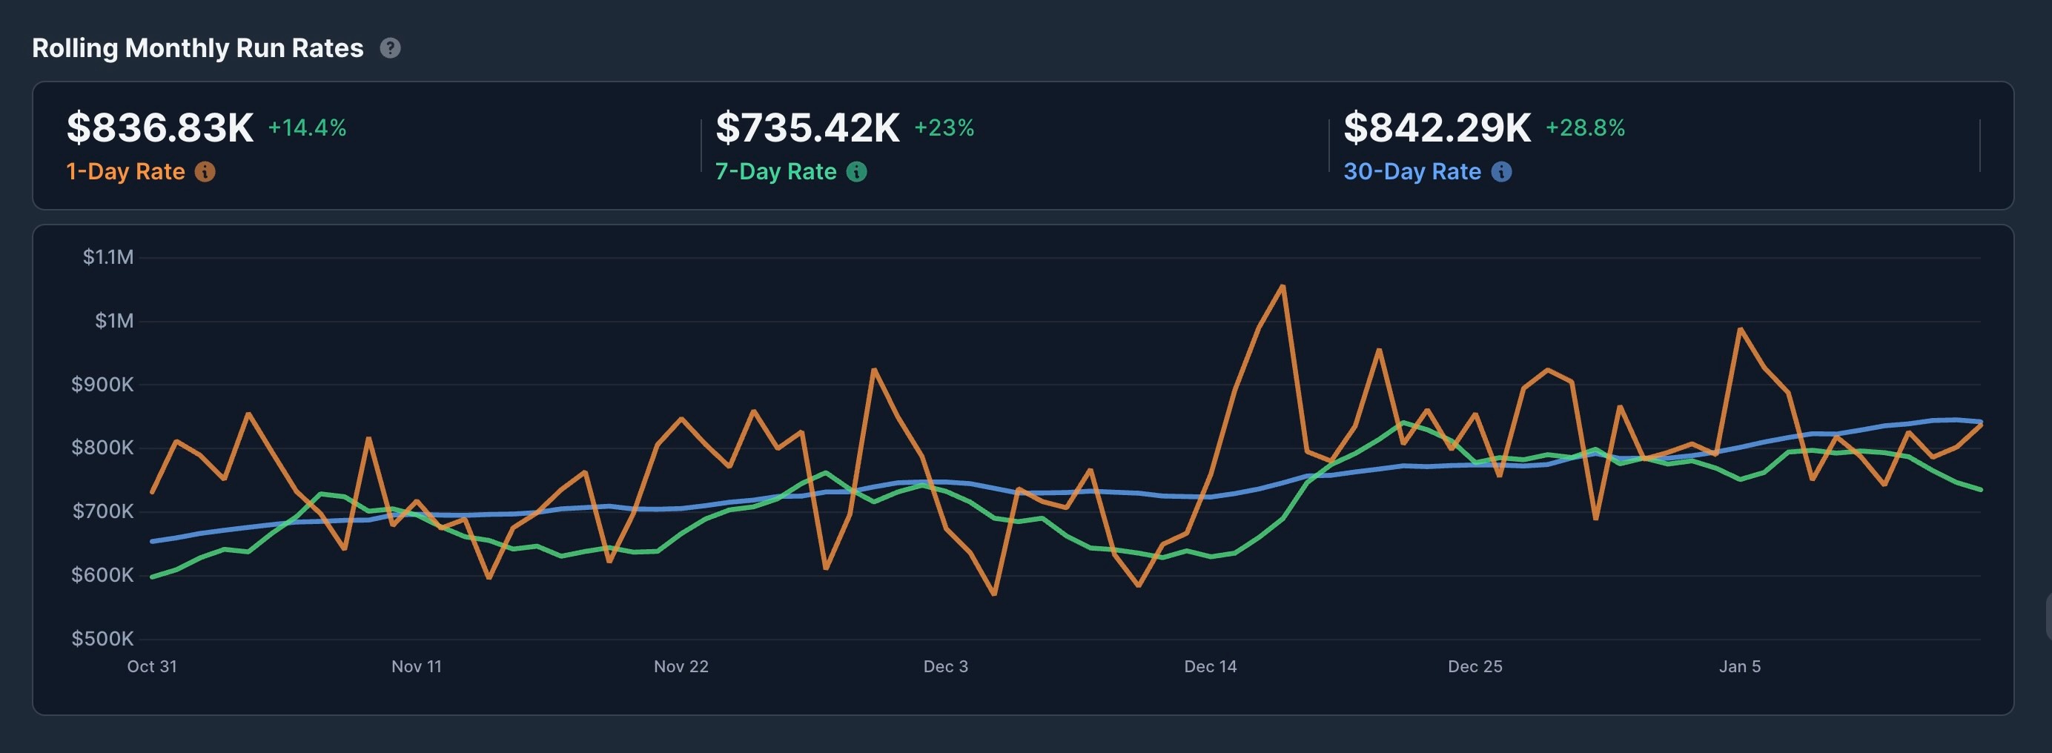The image size is (2052, 753).
Task: Click the Dec 25 x-axis date
Action: 1475,667
